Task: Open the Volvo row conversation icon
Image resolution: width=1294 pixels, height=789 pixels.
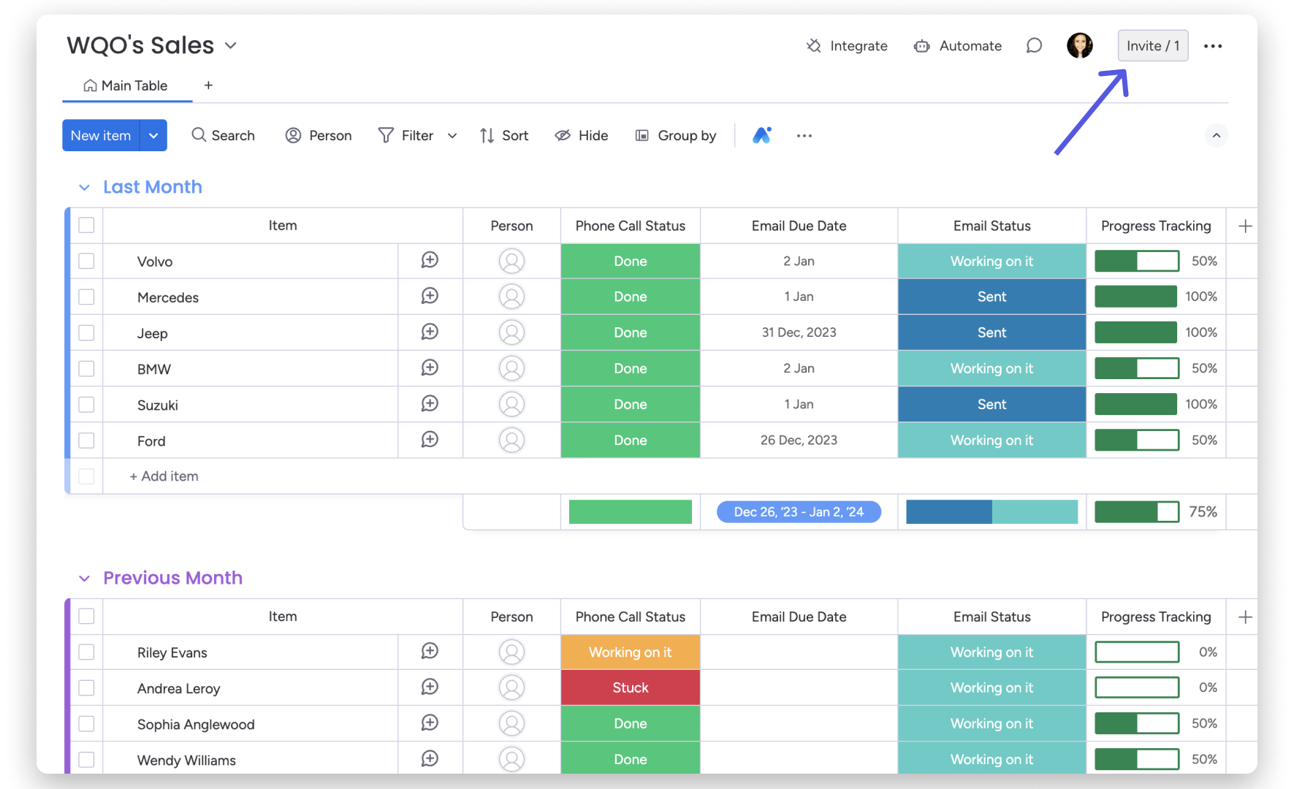Action: (x=430, y=260)
